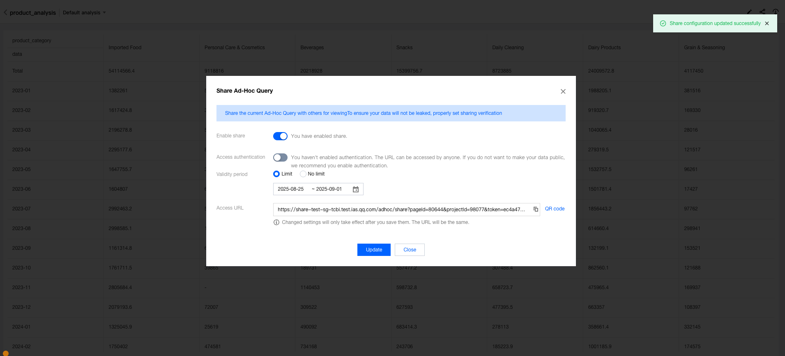Click the cell value 298941
The image size is (785, 356).
[692, 228]
